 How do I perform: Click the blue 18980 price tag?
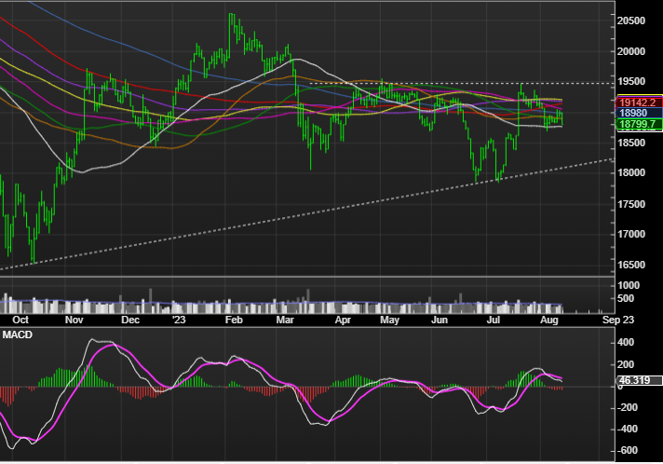click(x=640, y=113)
